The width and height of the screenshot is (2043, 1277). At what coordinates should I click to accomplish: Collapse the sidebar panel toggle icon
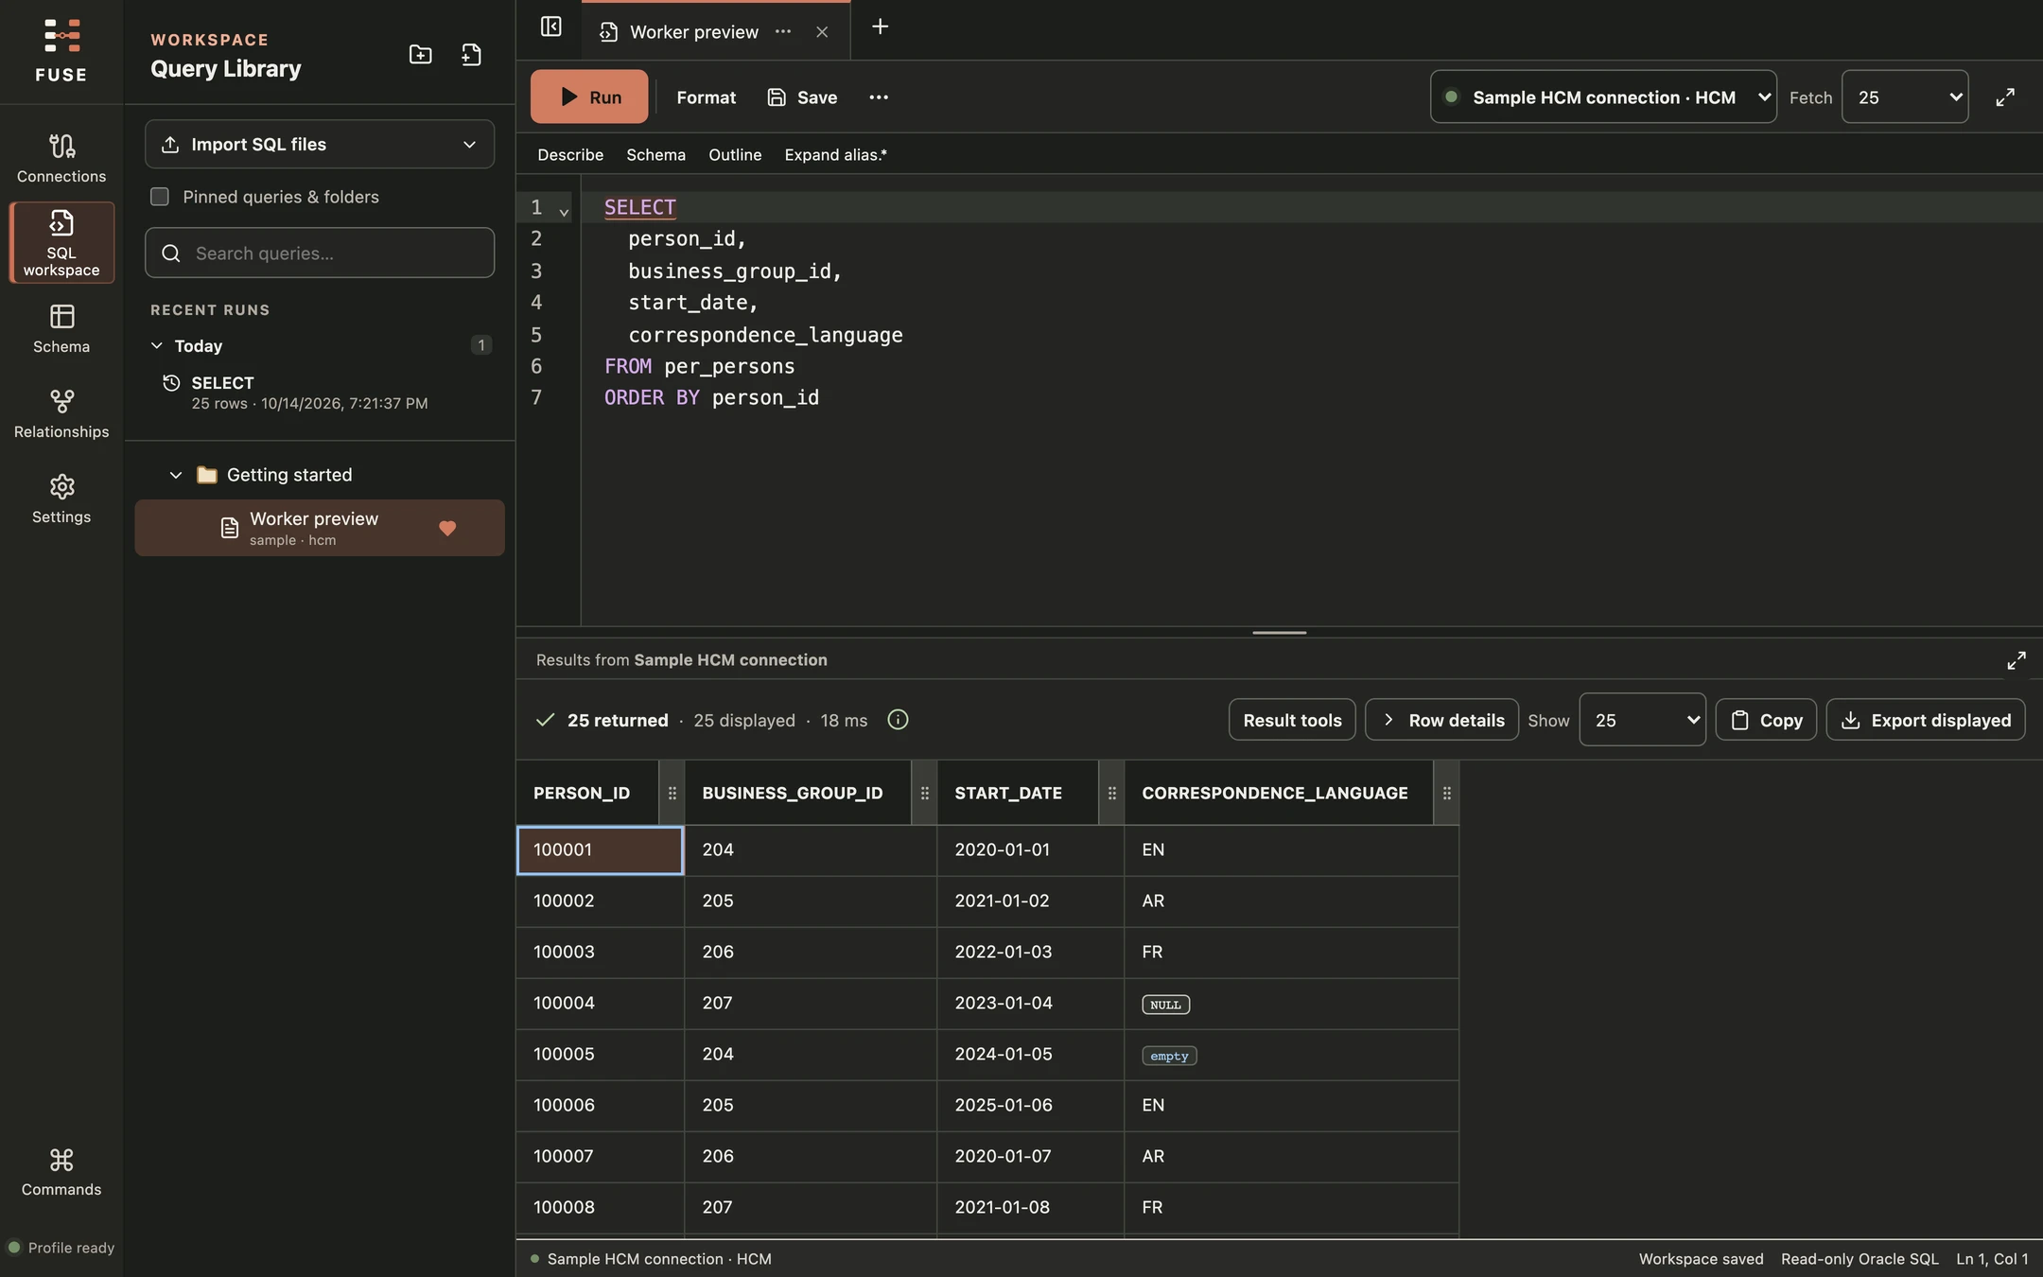pyautogui.click(x=550, y=26)
